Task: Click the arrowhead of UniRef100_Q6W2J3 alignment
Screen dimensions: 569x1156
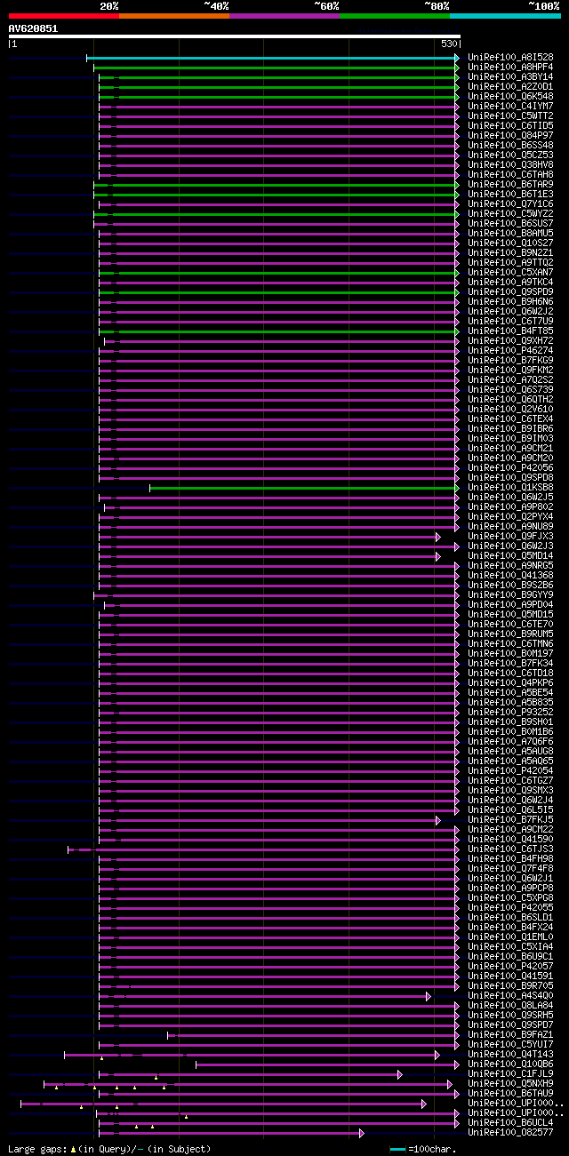Action: point(457,546)
